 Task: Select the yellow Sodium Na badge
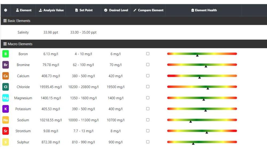click(6, 120)
